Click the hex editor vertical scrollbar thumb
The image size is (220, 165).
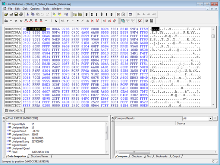coord(213,36)
